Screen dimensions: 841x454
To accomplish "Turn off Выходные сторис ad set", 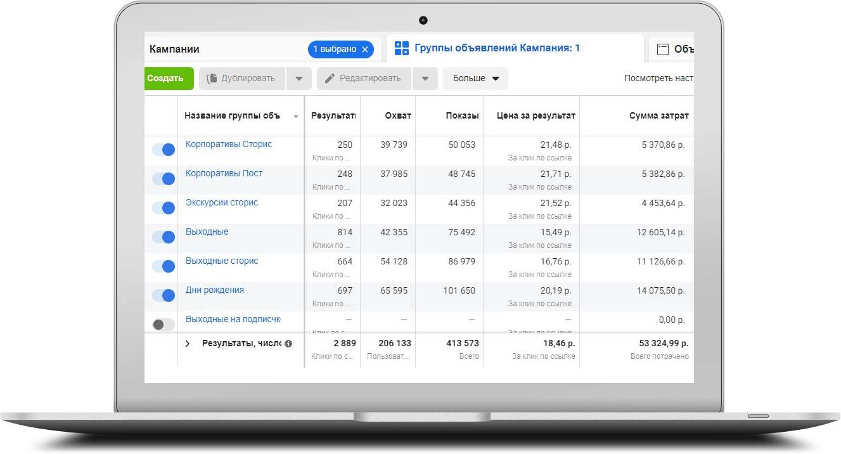I will point(163,266).
